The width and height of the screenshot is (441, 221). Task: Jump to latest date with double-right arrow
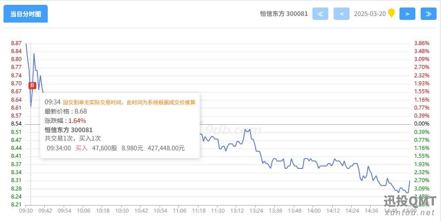coord(428,14)
